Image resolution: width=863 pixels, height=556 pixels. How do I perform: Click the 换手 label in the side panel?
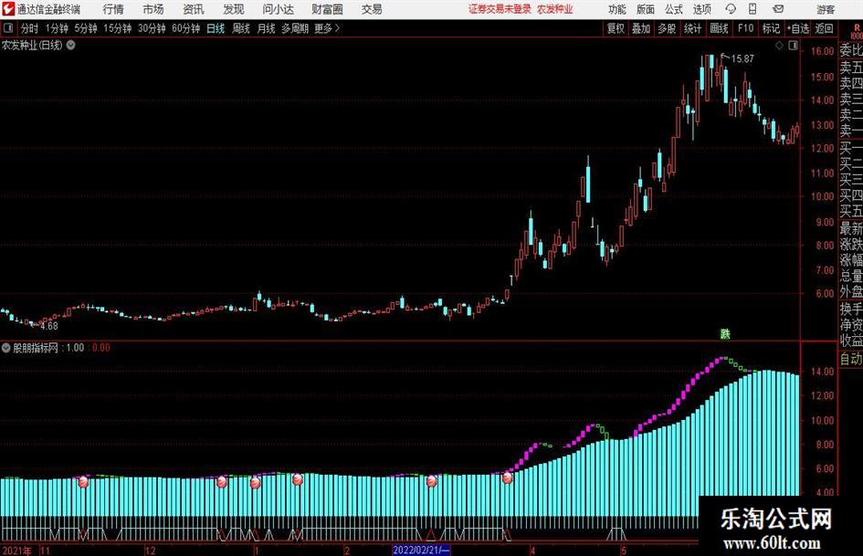tap(851, 309)
